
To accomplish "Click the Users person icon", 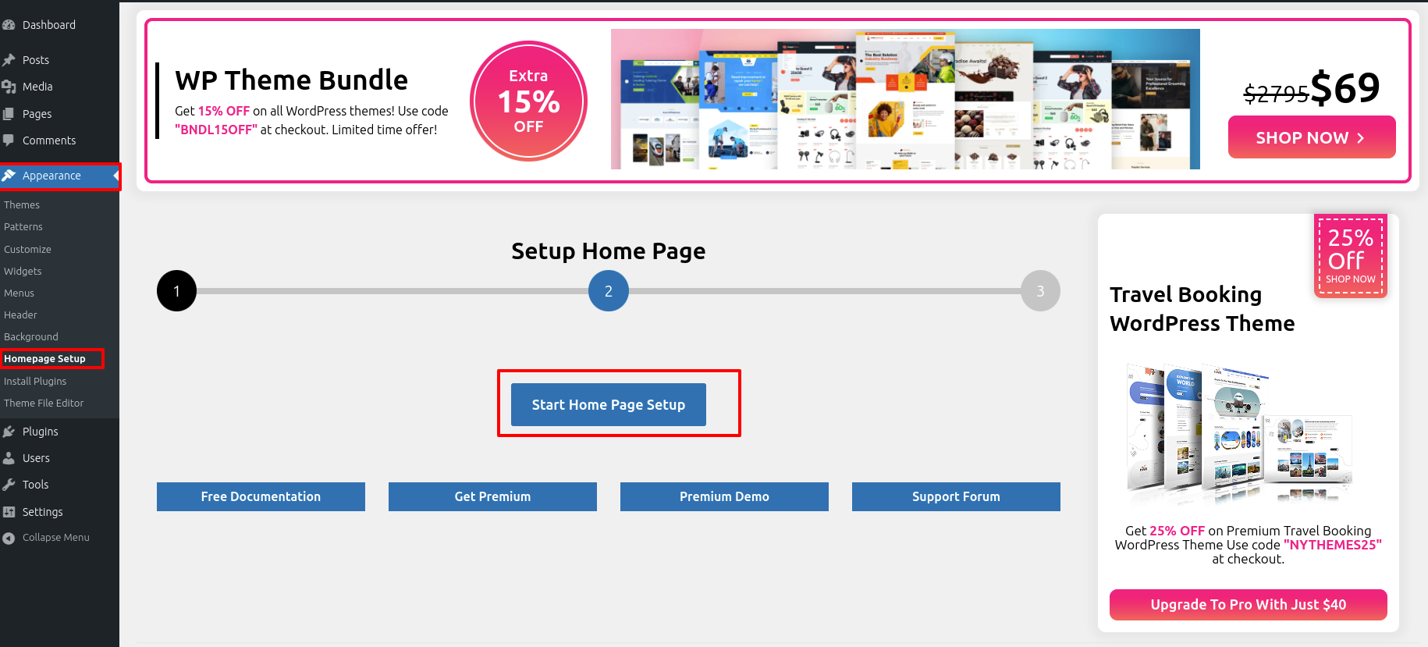I will pos(9,458).
